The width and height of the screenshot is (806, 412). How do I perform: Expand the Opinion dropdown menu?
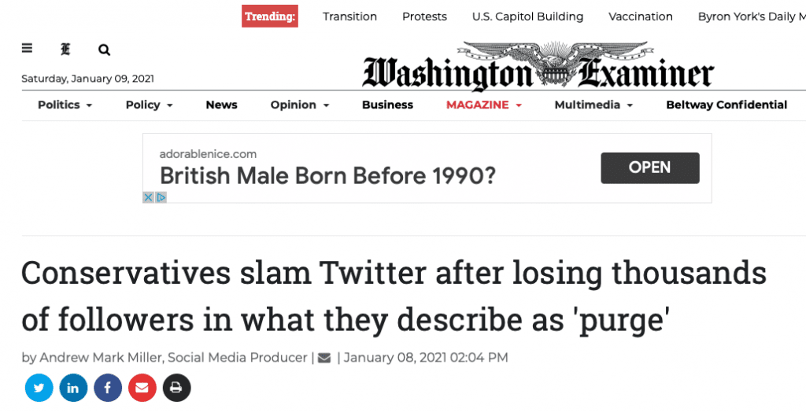click(x=300, y=105)
